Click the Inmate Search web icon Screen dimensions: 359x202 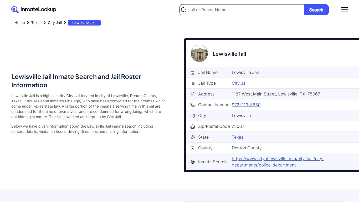(x=193, y=162)
